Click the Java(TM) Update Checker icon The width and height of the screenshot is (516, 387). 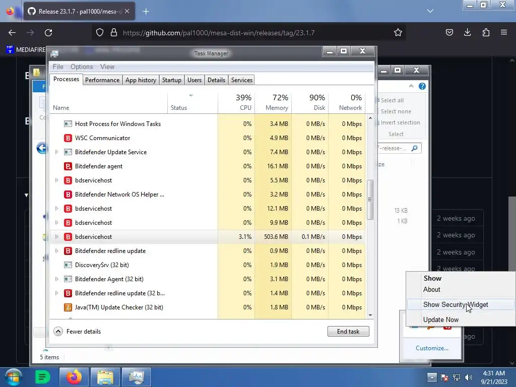(x=68, y=307)
